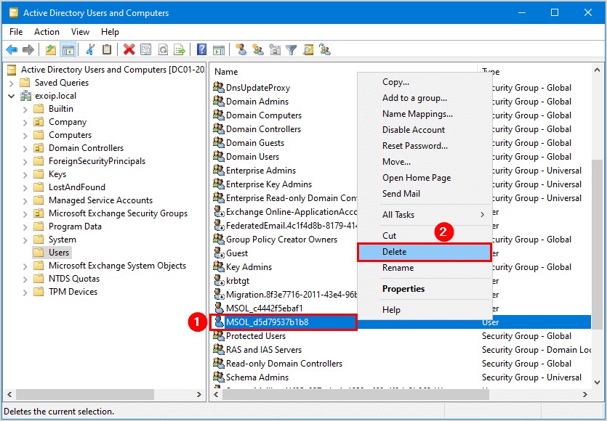Expand the Microsoft Exchange Security Groups node

click(x=25, y=213)
